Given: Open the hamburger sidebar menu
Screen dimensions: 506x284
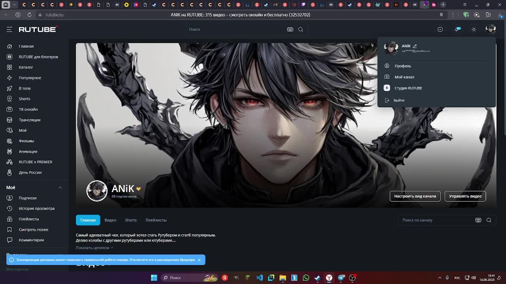Looking at the screenshot, I should coord(9,29).
